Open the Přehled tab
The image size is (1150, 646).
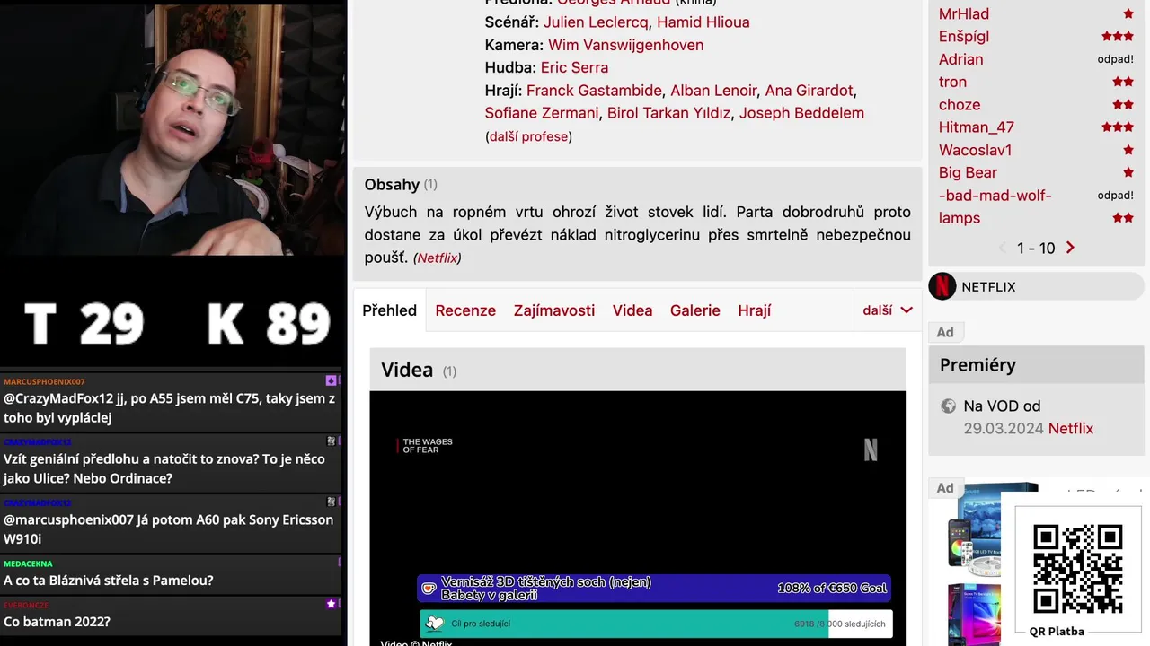coord(390,310)
